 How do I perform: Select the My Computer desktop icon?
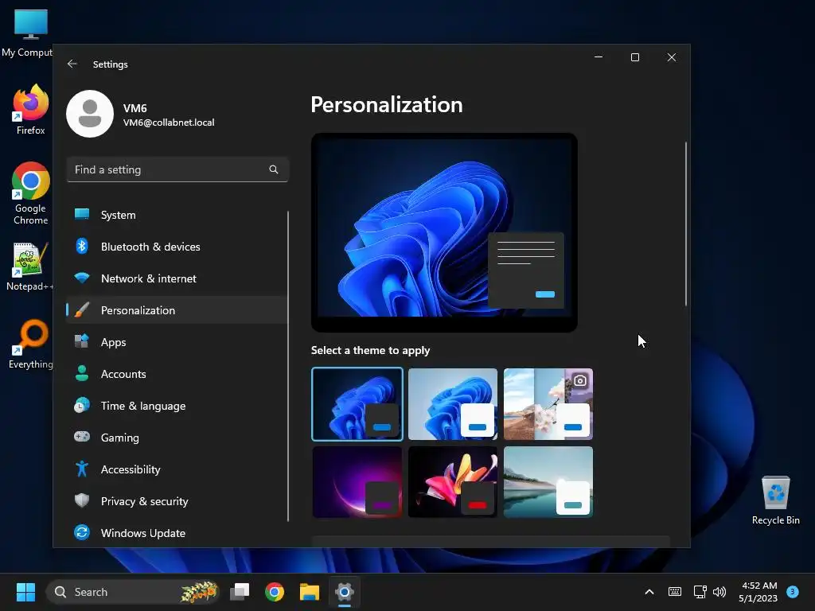[30, 33]
